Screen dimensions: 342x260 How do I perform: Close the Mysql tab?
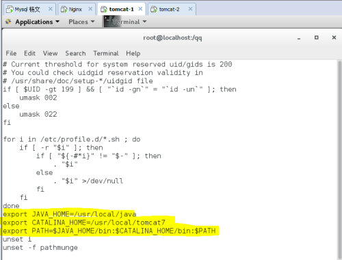pyautogui.click(x=51, y=9)
